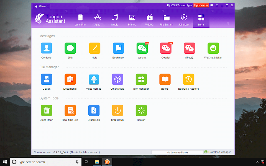Screen dimensions: 266x166
Task: Open the Download Manager
Action: [x=218, y=152]
